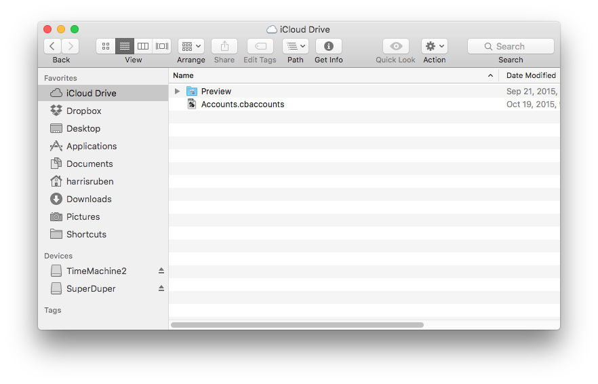
Task: Click the Get Info button
Action: click(328, 46)
